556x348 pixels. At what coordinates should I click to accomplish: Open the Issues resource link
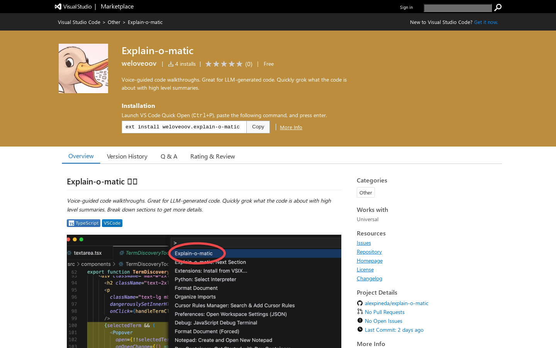pos(364,243)
